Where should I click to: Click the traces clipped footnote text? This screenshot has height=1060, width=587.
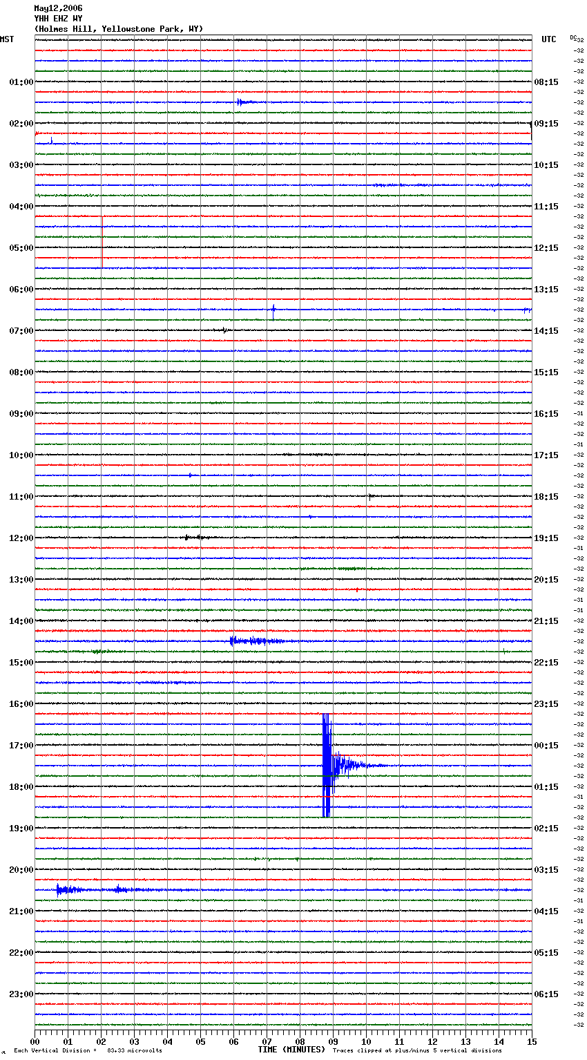tap(417, 1051)
